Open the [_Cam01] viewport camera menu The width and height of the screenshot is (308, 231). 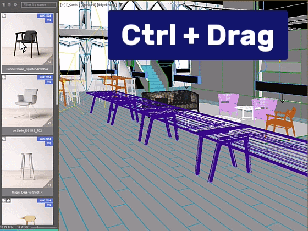pyautogui.click(x=73, y=5)
